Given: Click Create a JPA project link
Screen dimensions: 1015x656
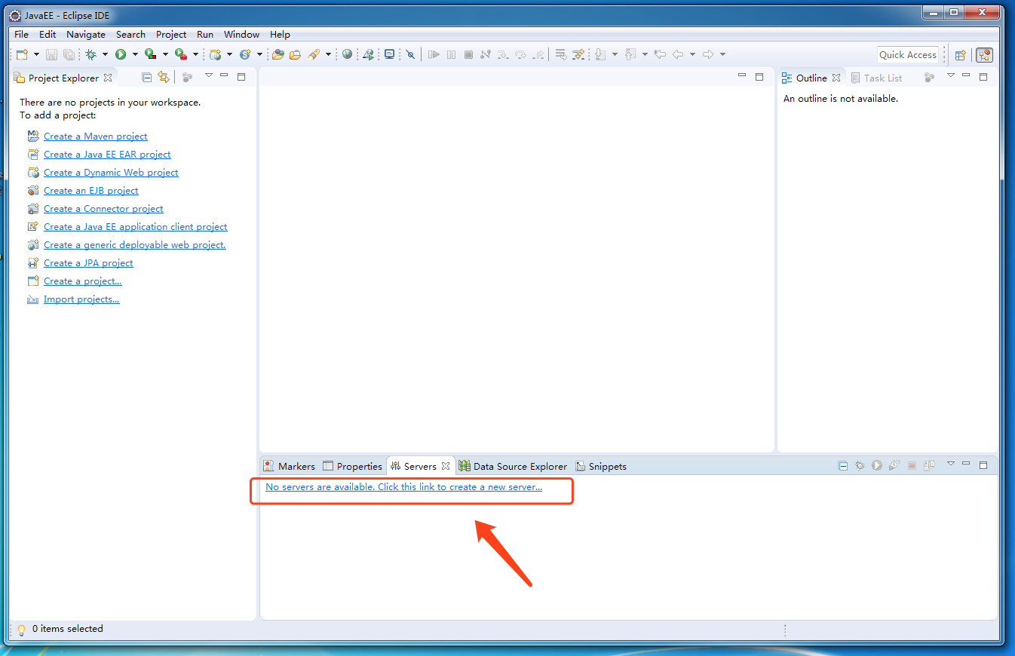Looking at the screenshot, I should [88, 263].
